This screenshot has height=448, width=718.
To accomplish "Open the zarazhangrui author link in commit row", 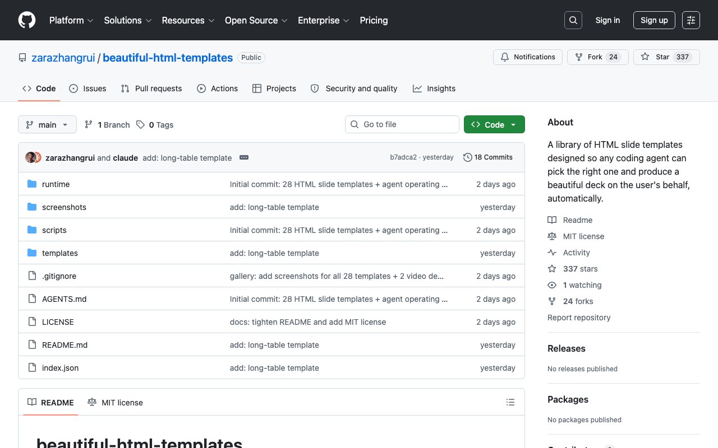I will coord(70,158).
